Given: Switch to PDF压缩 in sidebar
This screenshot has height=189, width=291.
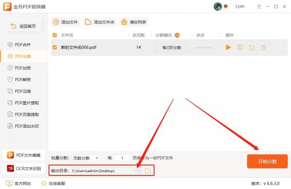Looking at the screenshot, I should (x=24, y=91).
